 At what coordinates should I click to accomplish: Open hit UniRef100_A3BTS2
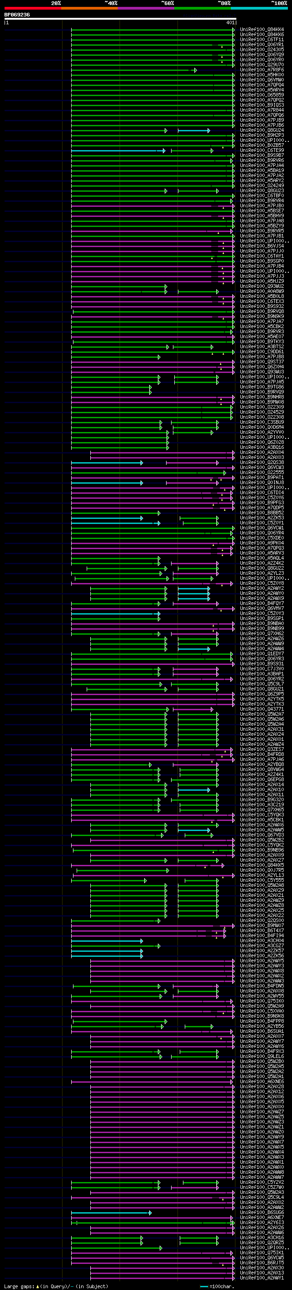(x=262, y=346)
